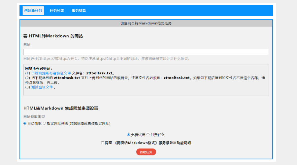Select the 自动抓取 radio button
This screenshot has width=297, height=165.
[x=25, y=123]
